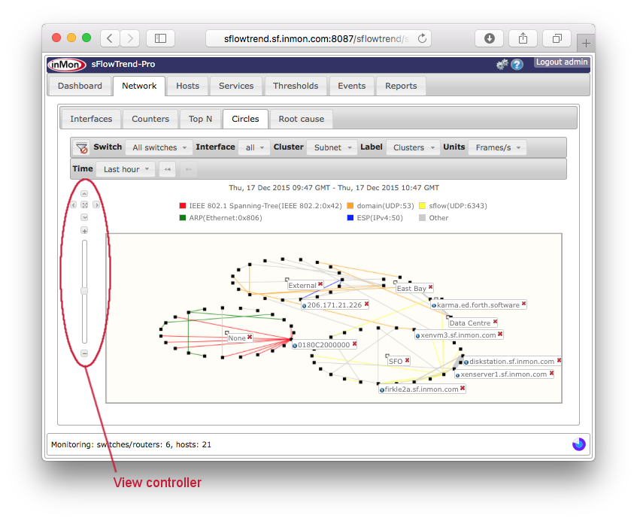The height and width of the screenshot is (521, 637).
Task: Open the blue help icon
Action: point(517,64)
